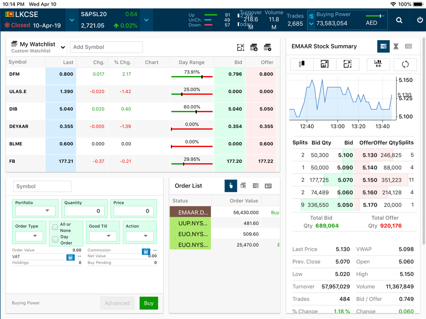Screen dimensions: 426x319
Task: Click the chart compare icon
Action: pyautogui.click(x=378, y=64)
